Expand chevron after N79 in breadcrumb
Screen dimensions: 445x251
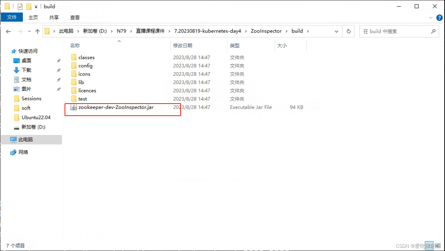click(131, 31)
